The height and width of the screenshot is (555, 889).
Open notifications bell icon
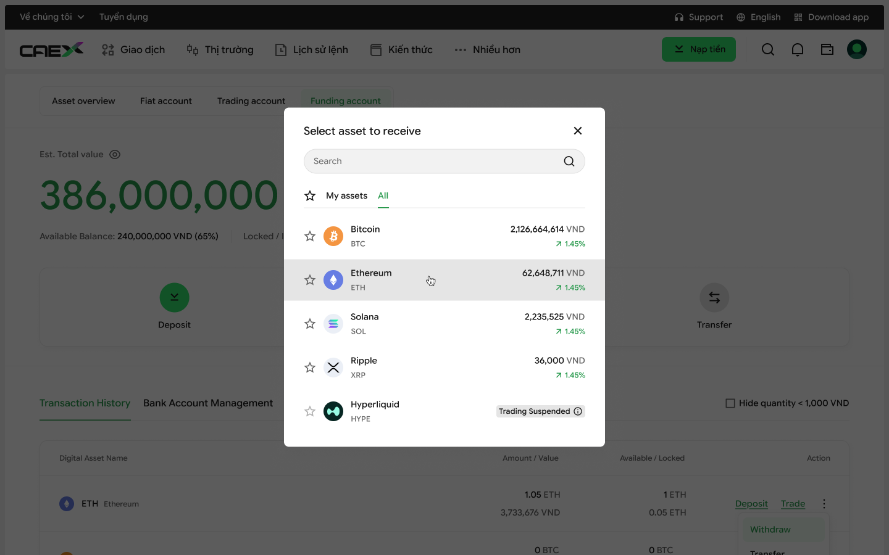tap(798, 49)
